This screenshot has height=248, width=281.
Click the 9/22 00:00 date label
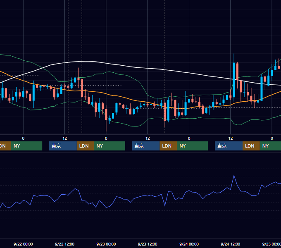pyautogui.click(x=23, y=244)
